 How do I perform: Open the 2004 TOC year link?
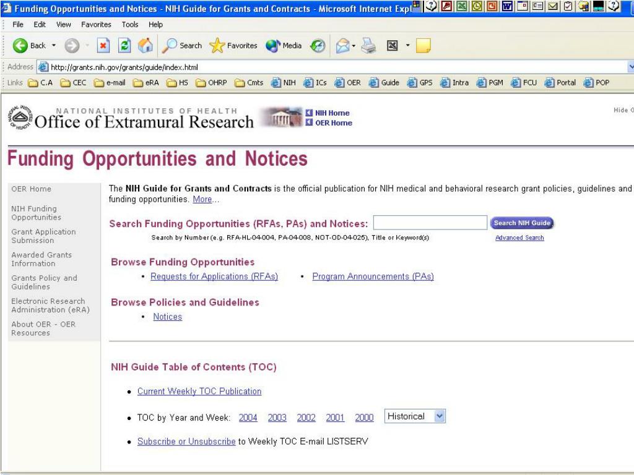tap(248, 417)
